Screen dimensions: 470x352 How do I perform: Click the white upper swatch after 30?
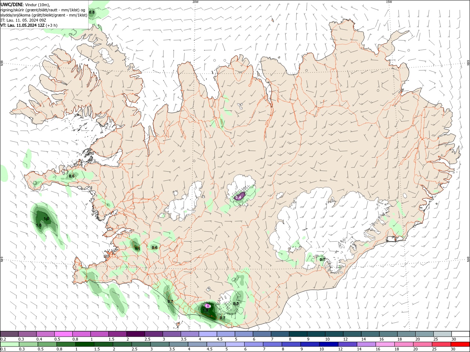pyautogui.click(x=460, y=334)
